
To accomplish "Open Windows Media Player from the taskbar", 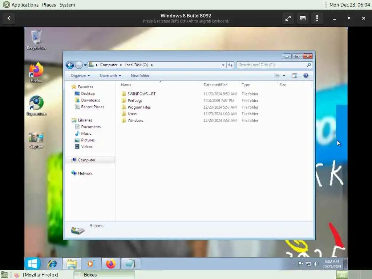I will coord(90,264).
